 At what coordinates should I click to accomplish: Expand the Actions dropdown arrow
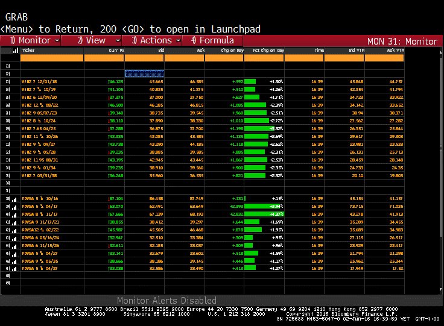[178, 41]
